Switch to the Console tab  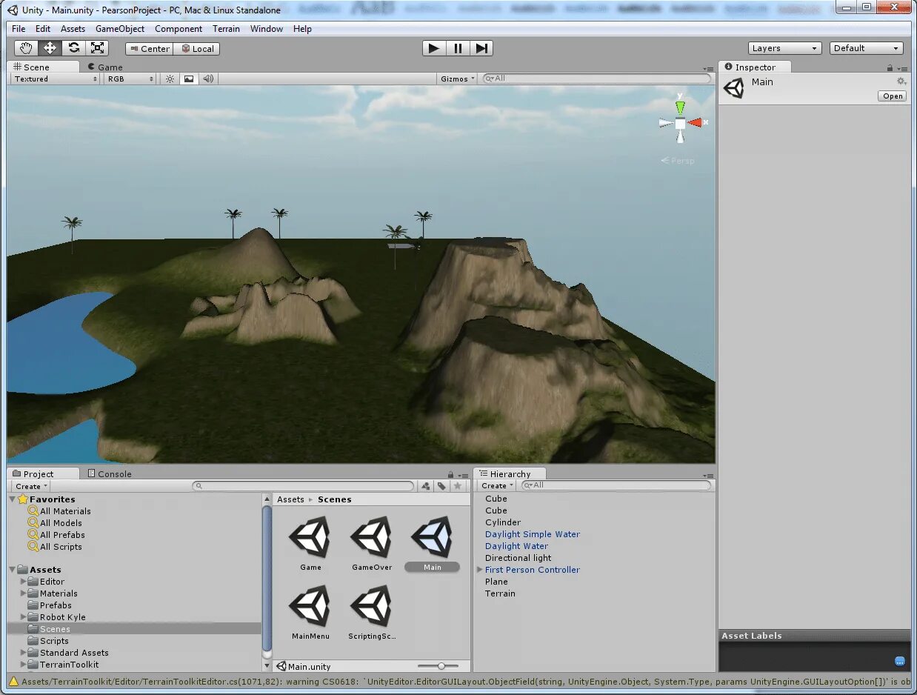point(109,473)
